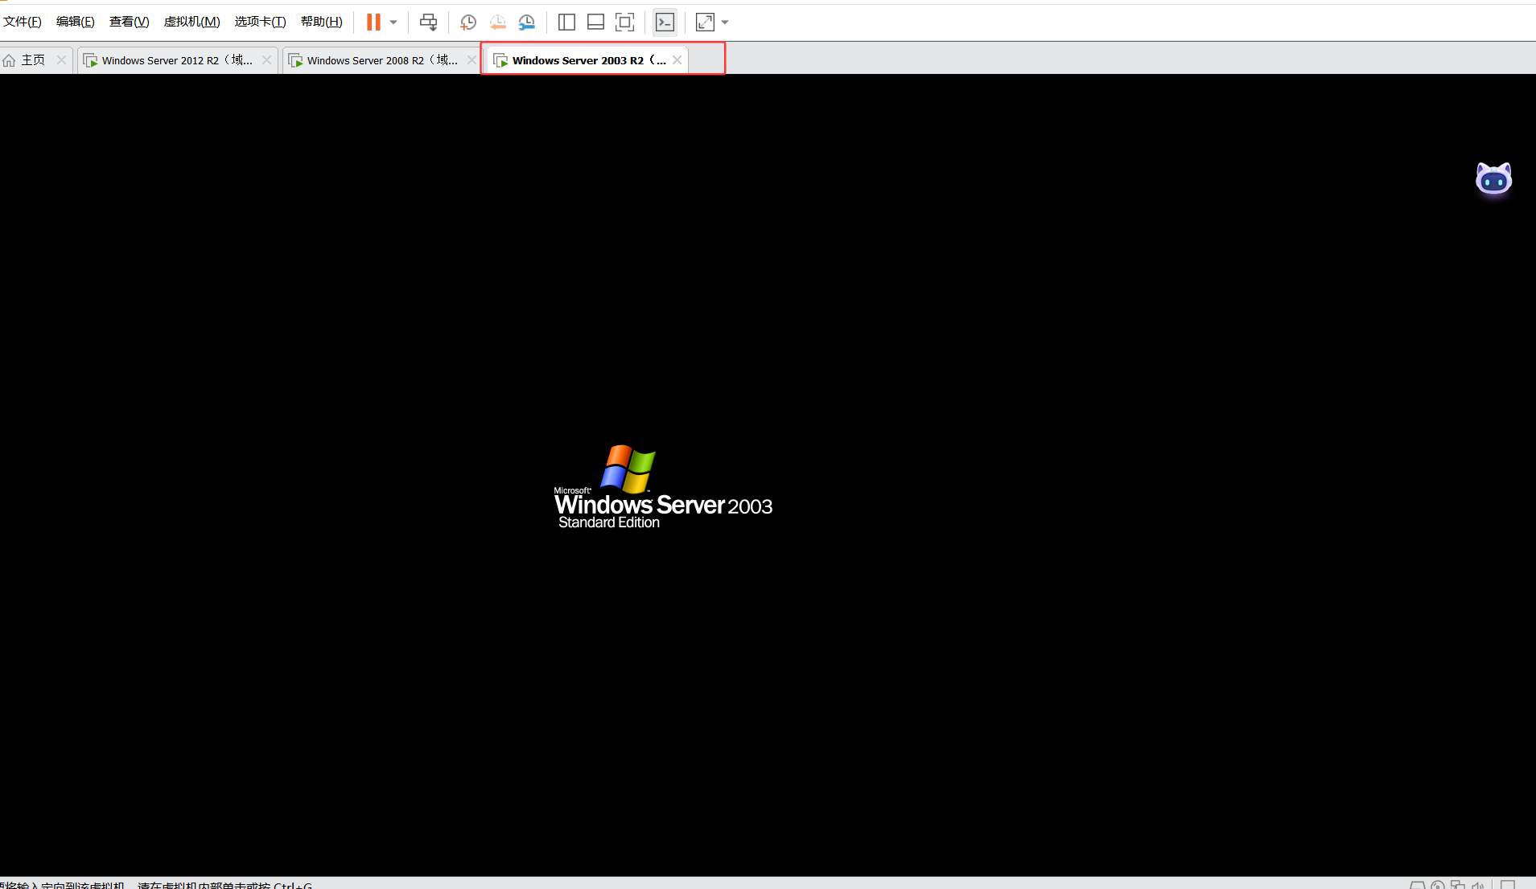Open the power options dropdown arrow
The height and width of the screenshot is (889, 1536).
(x=393, y=23)
